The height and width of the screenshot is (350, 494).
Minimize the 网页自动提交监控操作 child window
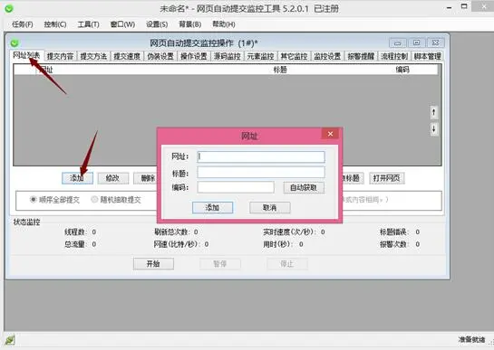pyautogui.click(x=398, y=43)
